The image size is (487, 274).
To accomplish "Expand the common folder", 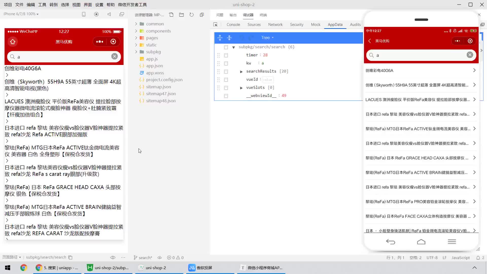I will tap(136, 24).
